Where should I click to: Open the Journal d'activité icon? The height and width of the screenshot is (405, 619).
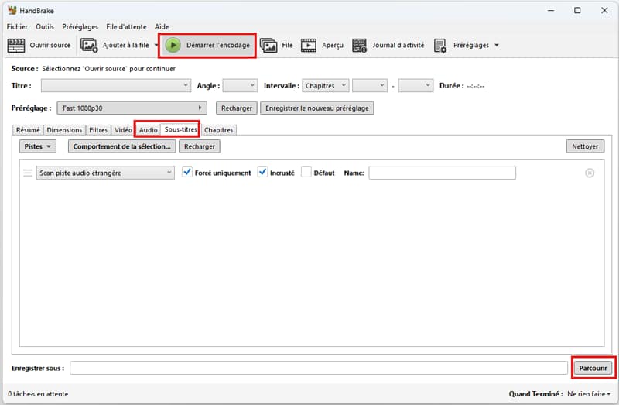point(360,46)
